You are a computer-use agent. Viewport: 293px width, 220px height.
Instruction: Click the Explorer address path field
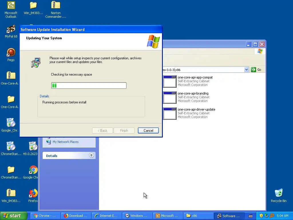click(x=203, y=70)
